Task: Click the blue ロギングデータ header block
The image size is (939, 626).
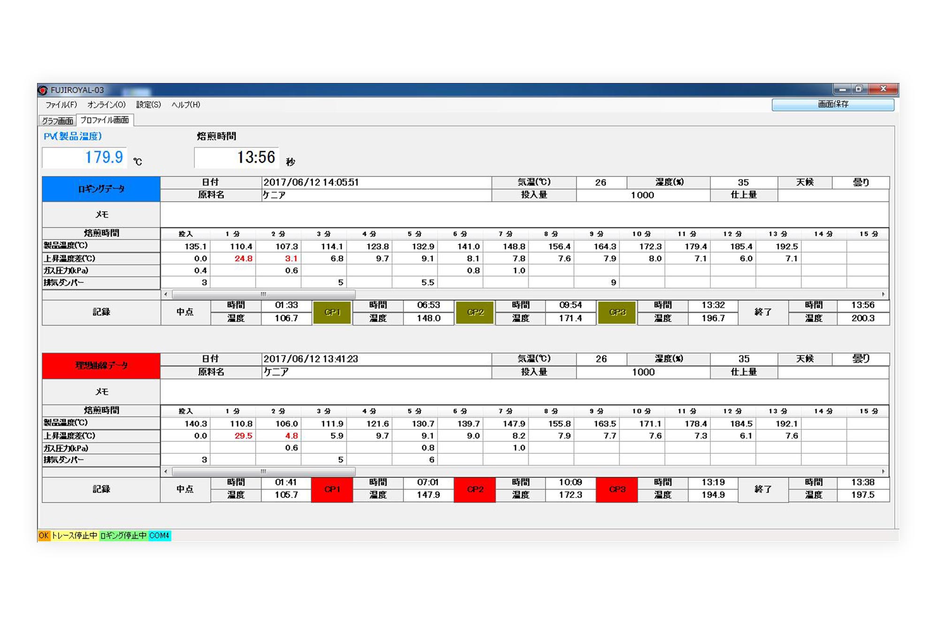Action: point(101,189)
